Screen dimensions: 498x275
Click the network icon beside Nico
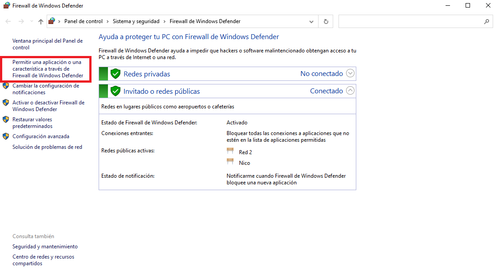pyautogui.click(x=230, y=162)
